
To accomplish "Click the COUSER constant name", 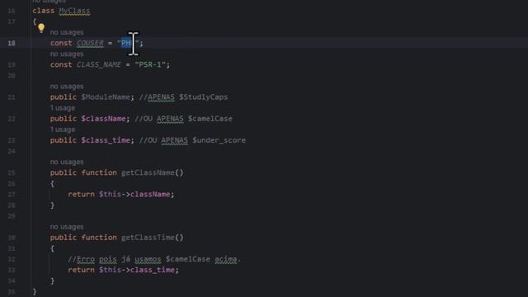I will [x=90, y=43].
